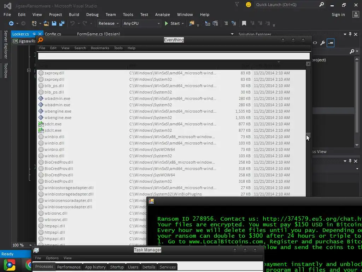The height and width of the screenshot is (272, 362).
Task: Toggle the lower right panel auto-hide pin
Action: pos(350,161)
